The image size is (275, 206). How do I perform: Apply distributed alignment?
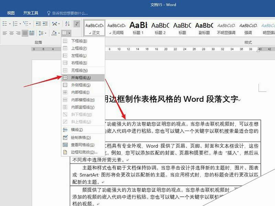(x=32, y=33)
